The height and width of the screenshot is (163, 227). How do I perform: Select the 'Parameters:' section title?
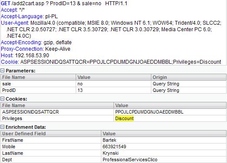pyautogui.click(x=20, y=71)
